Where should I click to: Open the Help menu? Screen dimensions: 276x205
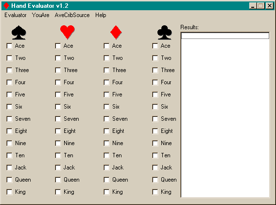101,15
